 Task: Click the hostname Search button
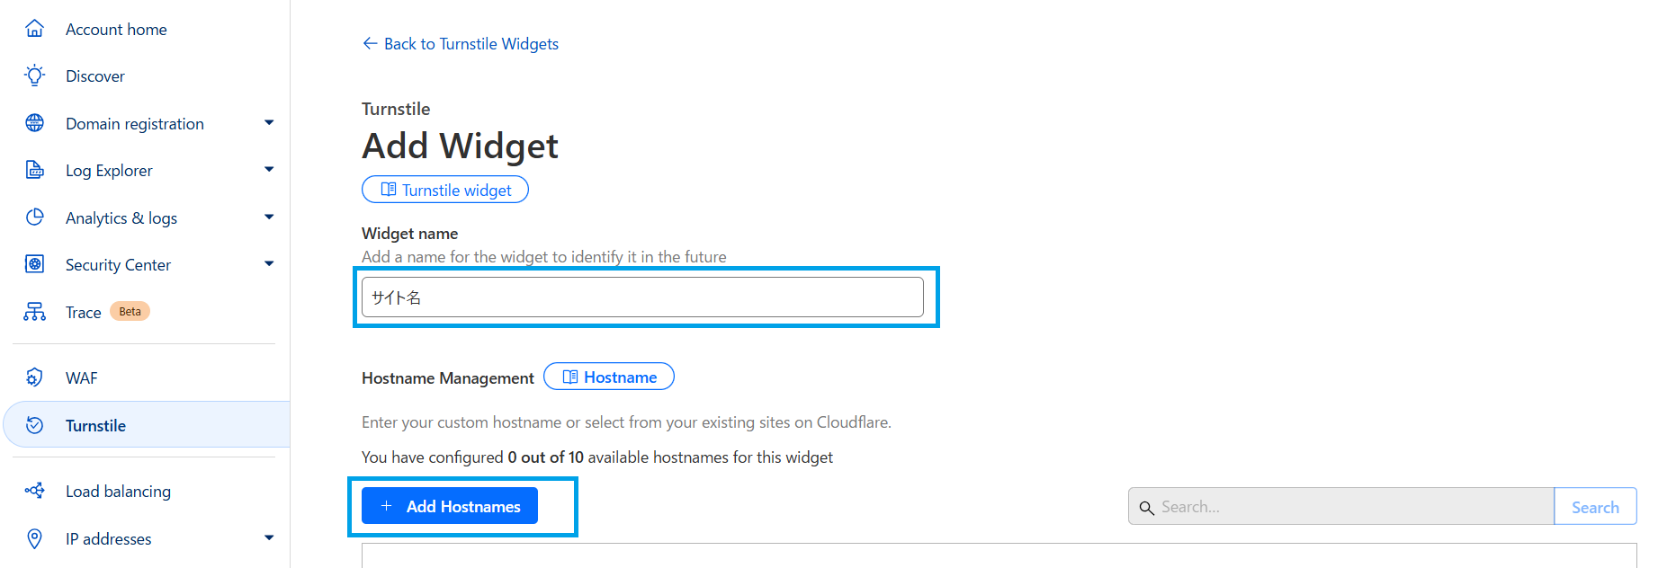coord(1594,507)
